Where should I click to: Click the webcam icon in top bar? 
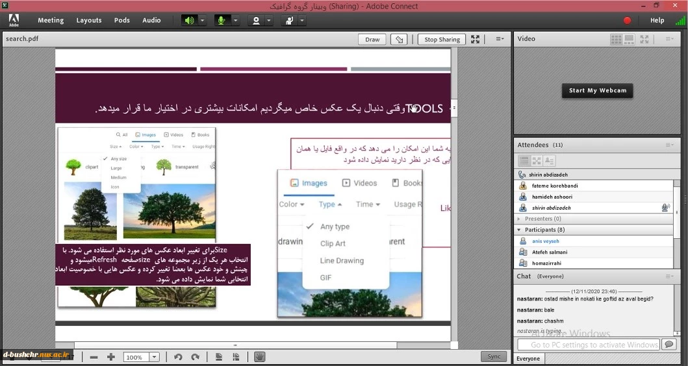point(255,20)
